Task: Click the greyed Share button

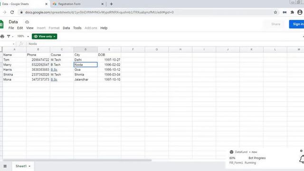Action: [275, 24]
